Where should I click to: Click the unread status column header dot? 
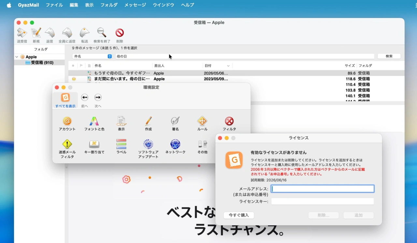(x=73, y=66)
